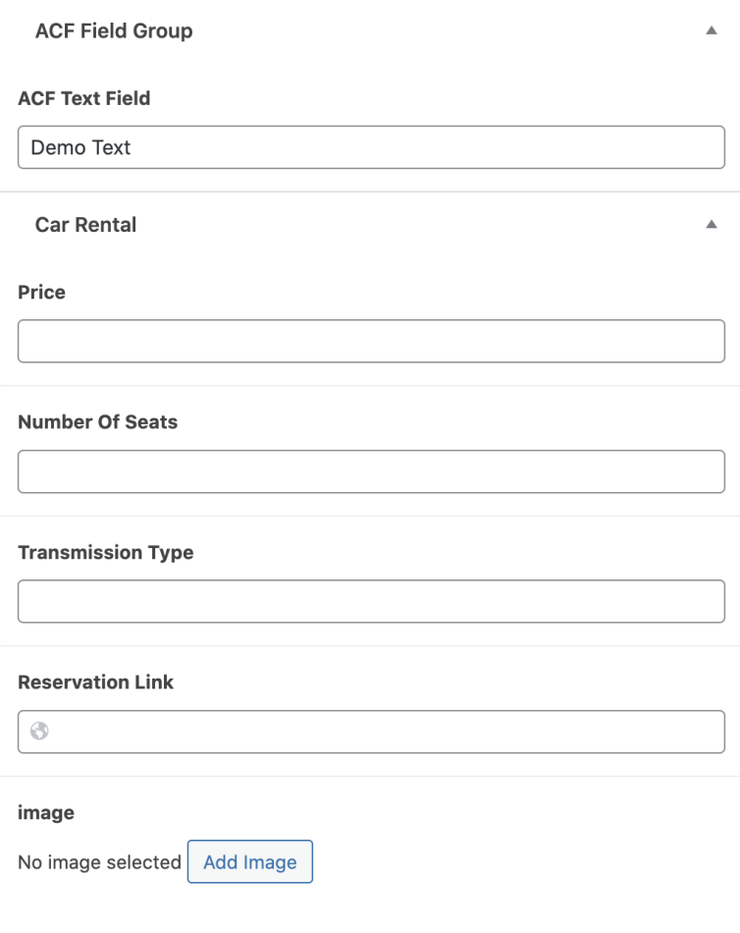Click inside the Price input field
The height and width of the screenshot is (933, 740).
click(370, 341)
